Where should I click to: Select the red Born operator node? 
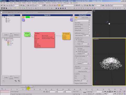pos(45,40)
